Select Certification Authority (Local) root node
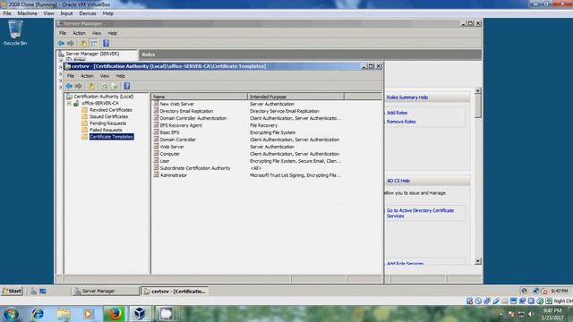Screen dimensions: 573x322 pyautogui.click(x=104, y=97)
